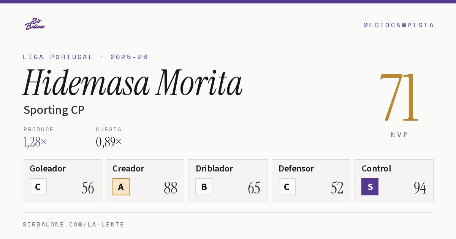The height and width of the screenshot is (239, 456).
Task: Click the C grade badge in Goleador
Action: point(38,187)
